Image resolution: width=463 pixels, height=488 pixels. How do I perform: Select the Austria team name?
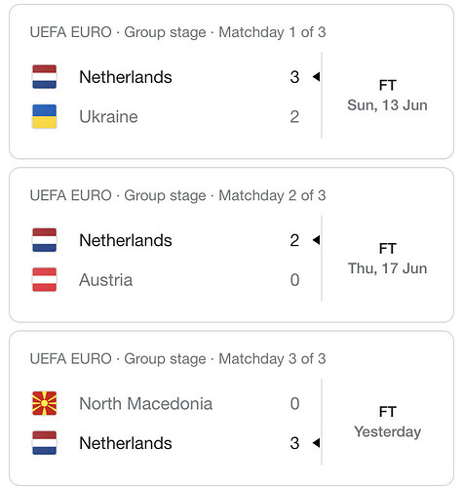coord(106,280)
